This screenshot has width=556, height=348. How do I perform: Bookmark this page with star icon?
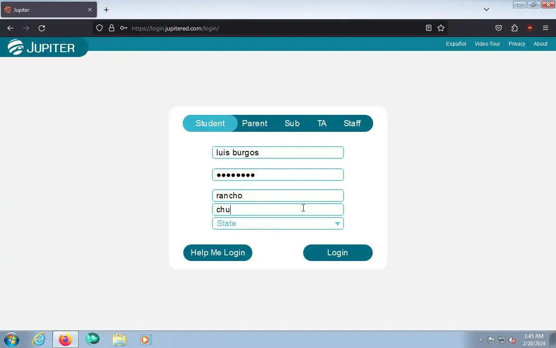(441, 28)
